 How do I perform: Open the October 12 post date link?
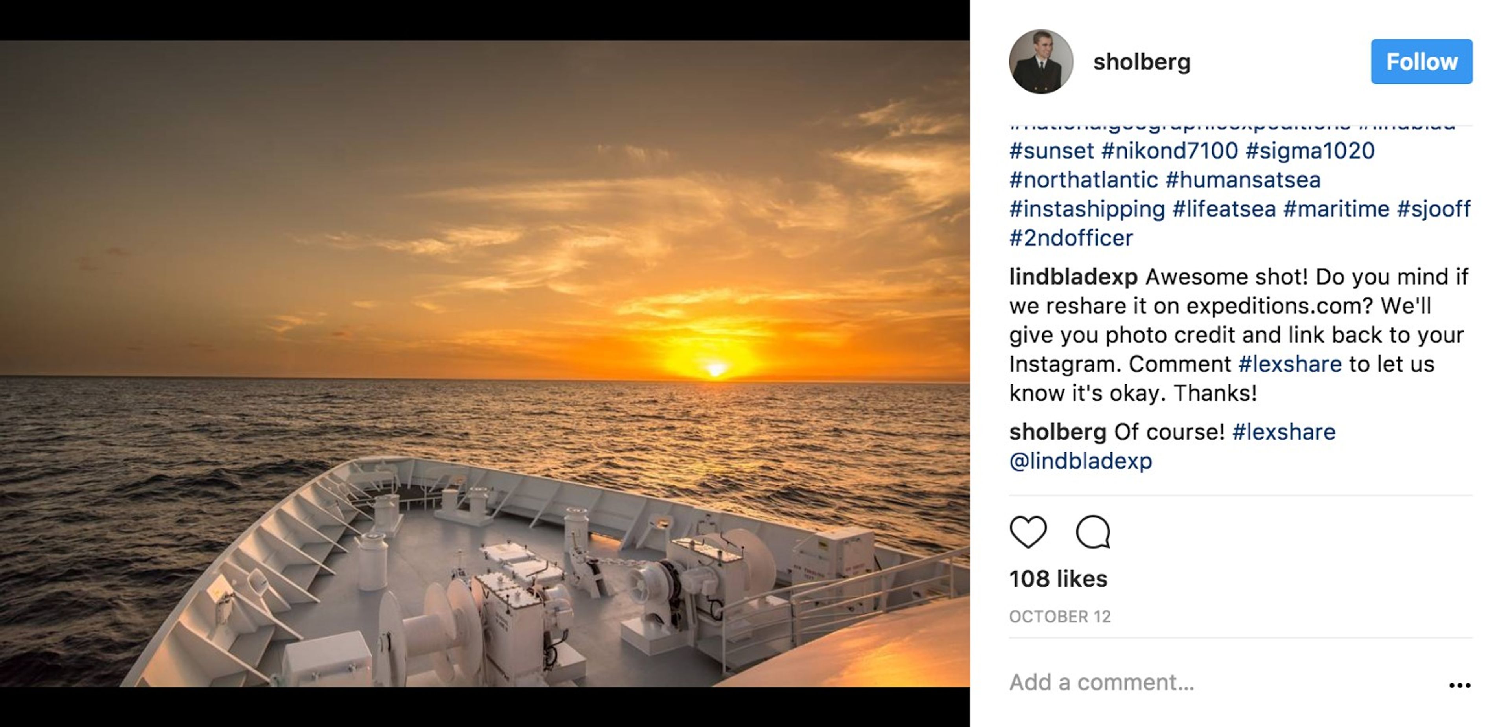[1060, 616]
